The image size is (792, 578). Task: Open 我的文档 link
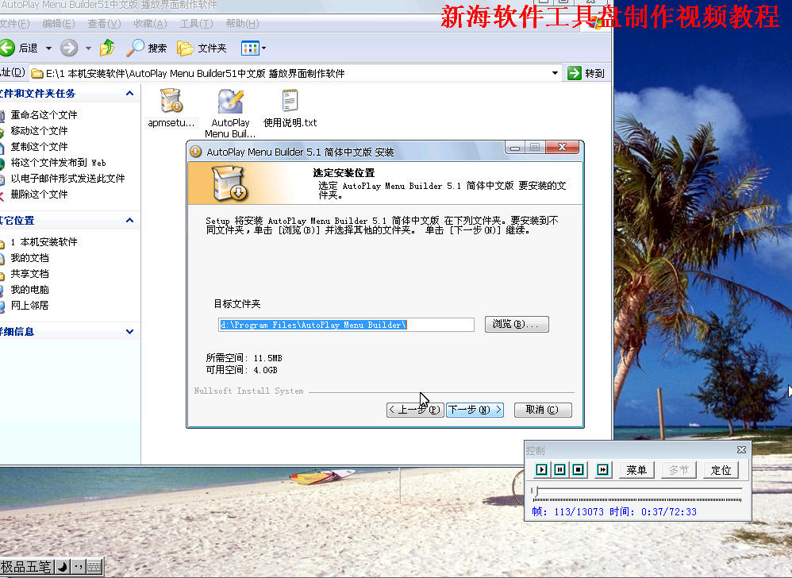point(30,258)
